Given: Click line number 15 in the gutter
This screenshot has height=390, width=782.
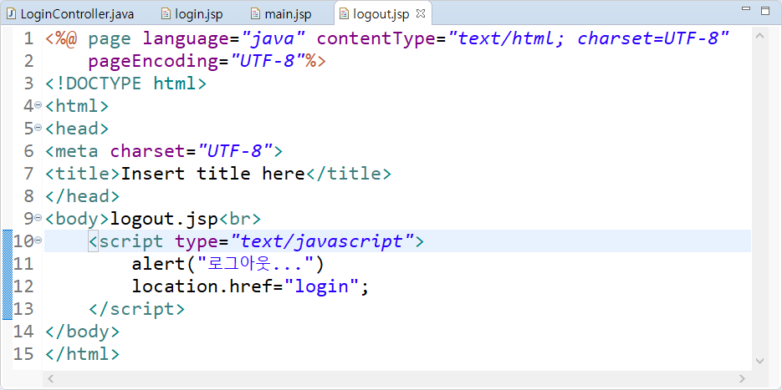Looking at the screenshot, I should pos(23,354).
